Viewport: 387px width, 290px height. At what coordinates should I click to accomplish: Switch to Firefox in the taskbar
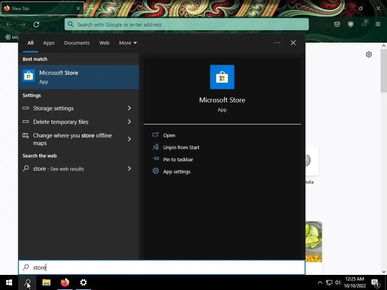coord(65,282)
